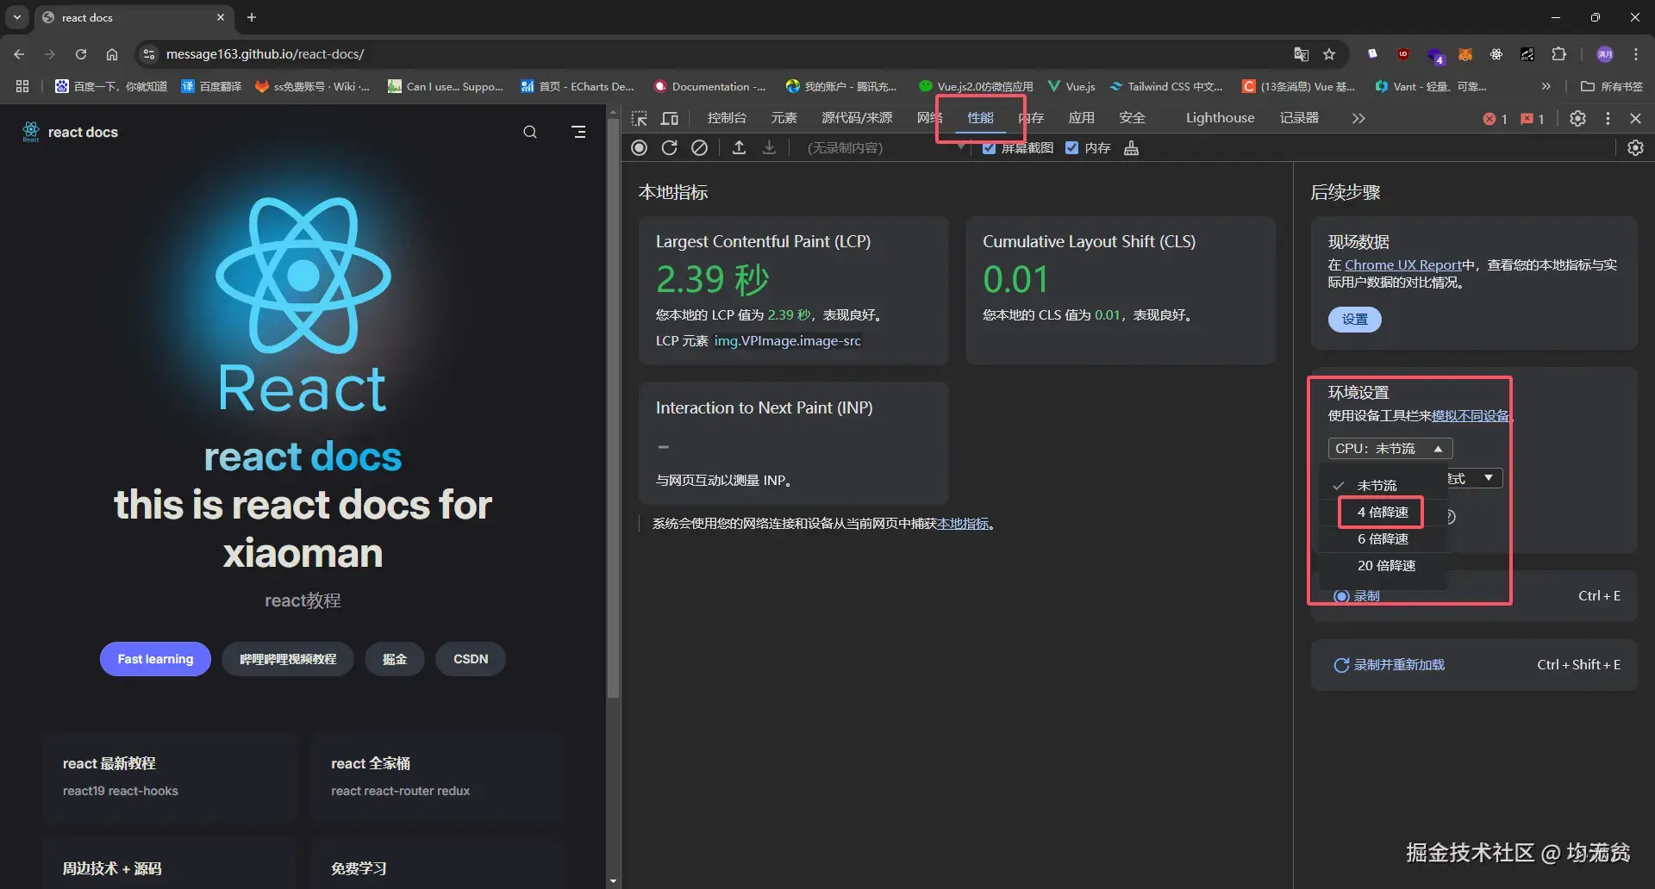Screen dimensions: 1655x889
Task: Expand the CPU: 未节流 dropdown
Action: [x=1390, y=449]
